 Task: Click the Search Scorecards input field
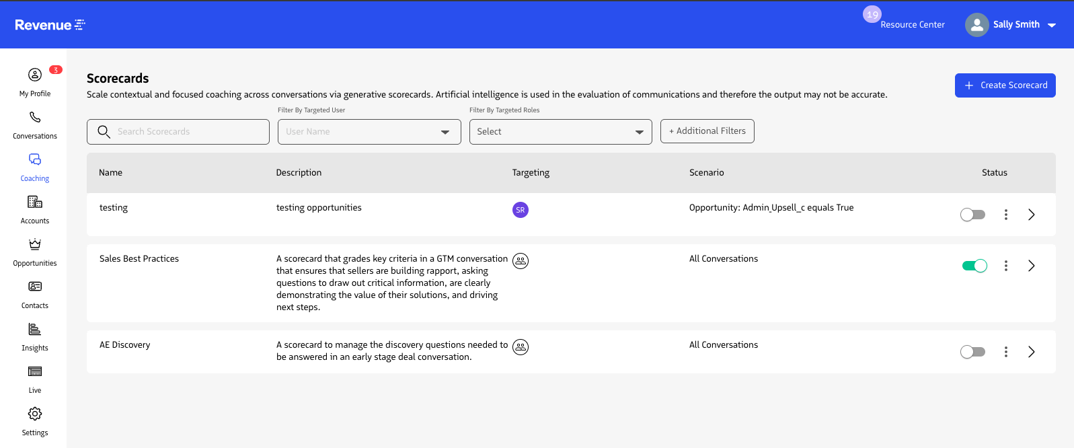[x=178, y=132]
